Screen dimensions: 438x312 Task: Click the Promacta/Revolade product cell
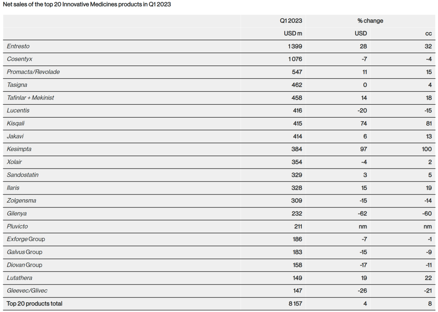[x=33, y=72]
